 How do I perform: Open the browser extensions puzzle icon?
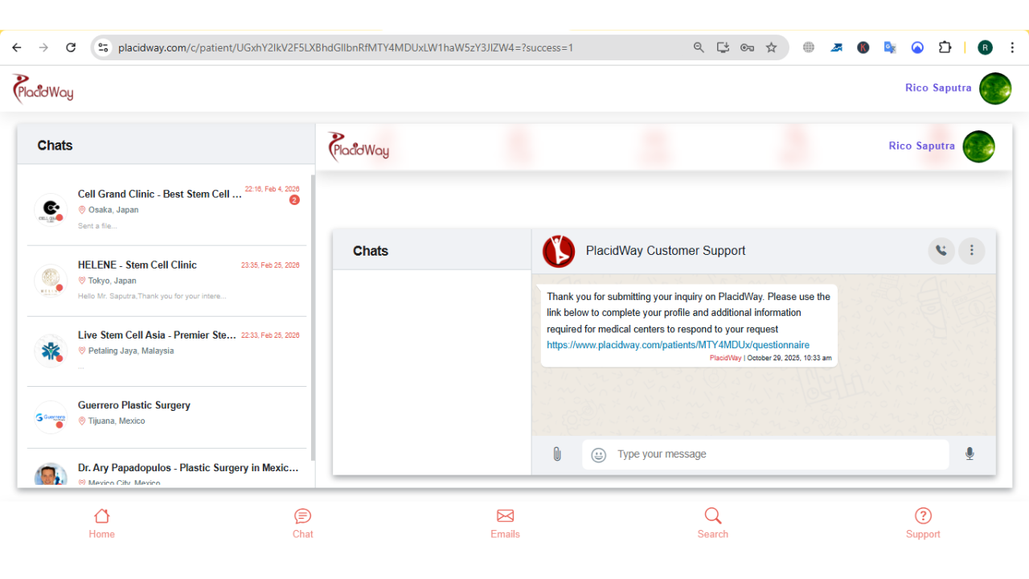coord(945,47)
